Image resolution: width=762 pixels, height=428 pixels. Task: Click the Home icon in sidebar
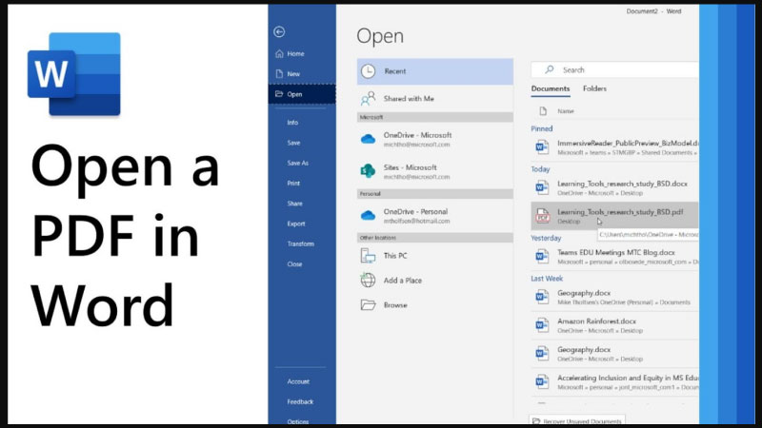click(x=278, y=54)
